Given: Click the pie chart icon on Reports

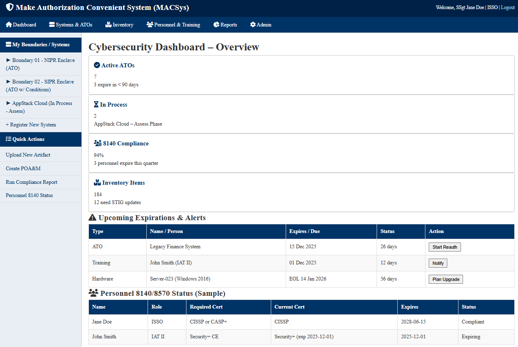Looking at the screenshot, I should 215,25.
